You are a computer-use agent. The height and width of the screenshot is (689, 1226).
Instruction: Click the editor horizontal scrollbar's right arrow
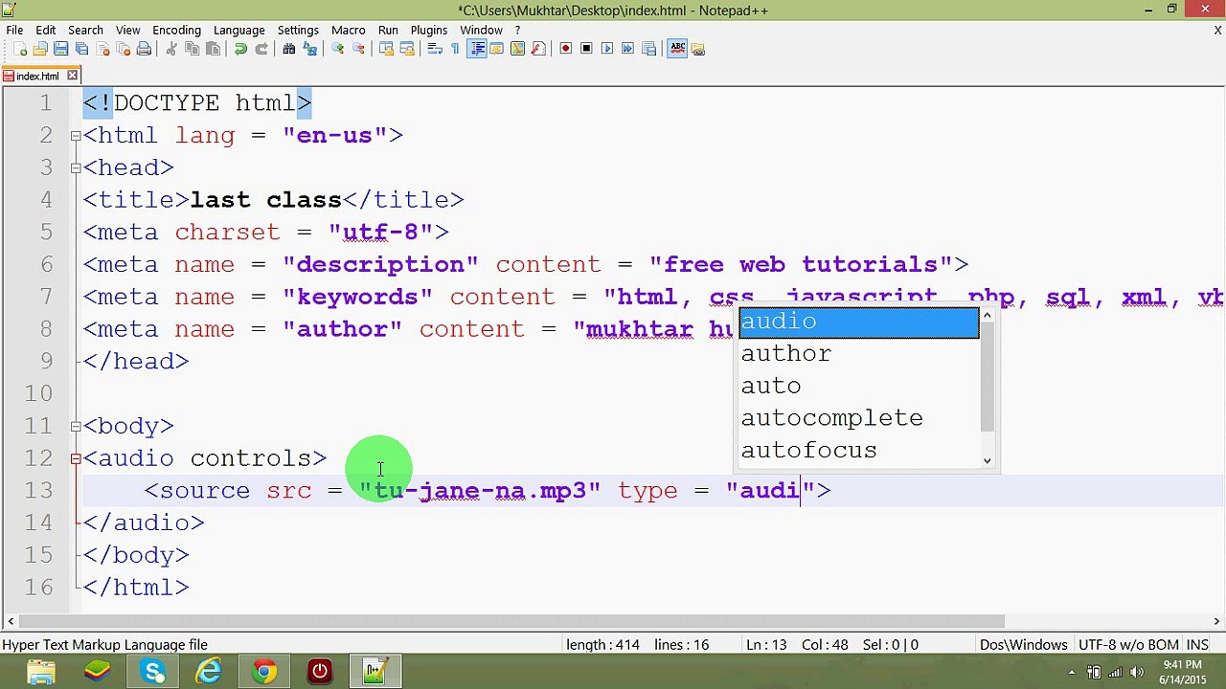[1215, 622]
